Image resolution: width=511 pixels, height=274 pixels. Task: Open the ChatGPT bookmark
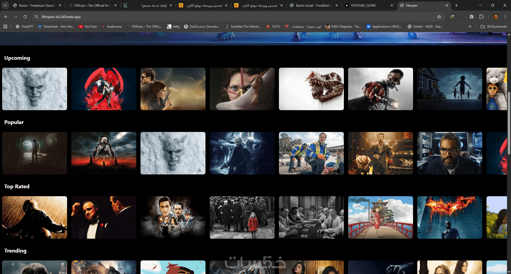[x=24, y=27]
